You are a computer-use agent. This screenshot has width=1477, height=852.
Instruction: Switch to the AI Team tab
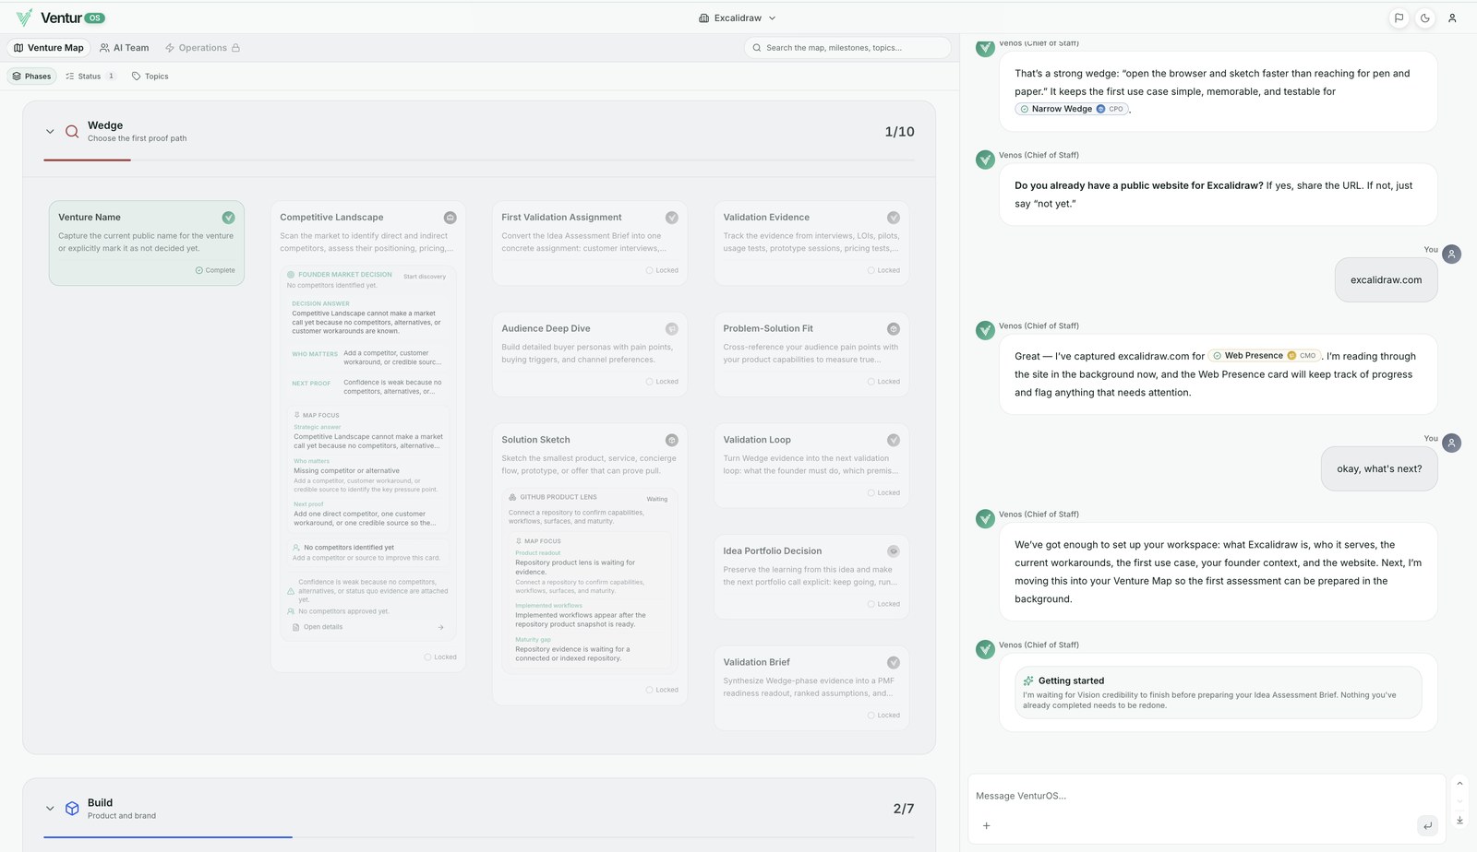(125, 48)
